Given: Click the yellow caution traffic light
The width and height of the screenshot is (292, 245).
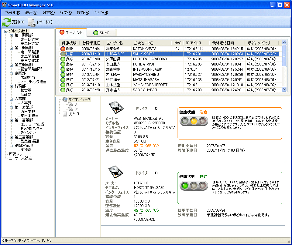Looking at the screenshot, I should 194,122.
